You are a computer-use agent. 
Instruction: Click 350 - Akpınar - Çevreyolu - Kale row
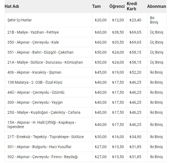click(x=85, y=42)
